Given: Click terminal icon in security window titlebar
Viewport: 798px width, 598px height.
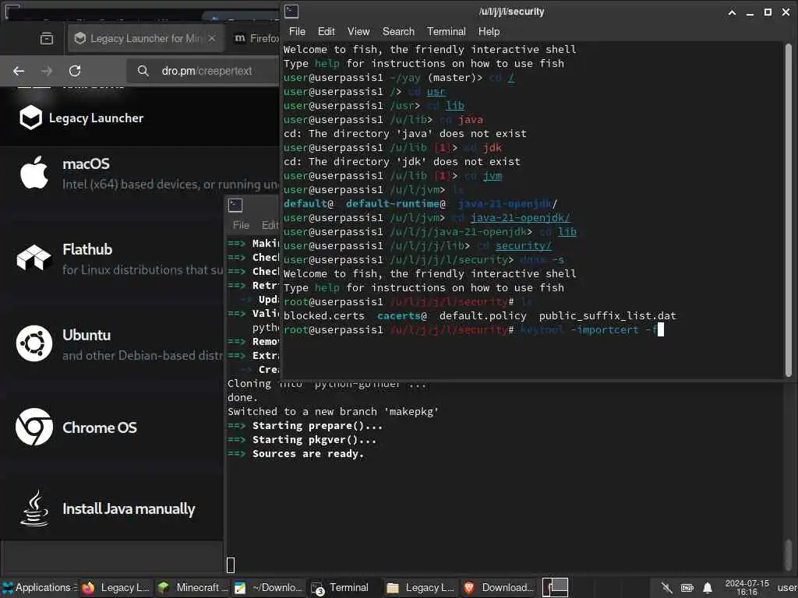Looking at the screenshot, I should pyautogui.click(x=291, y=11).
